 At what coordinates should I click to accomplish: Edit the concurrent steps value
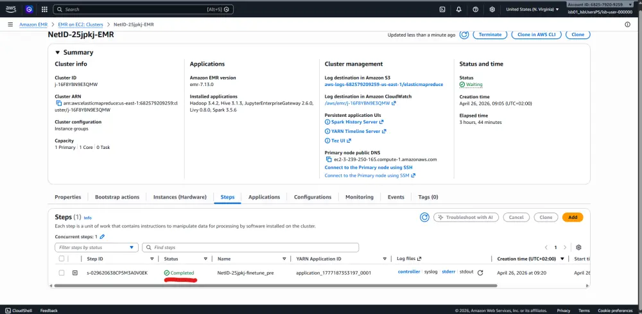pos(102,237)
